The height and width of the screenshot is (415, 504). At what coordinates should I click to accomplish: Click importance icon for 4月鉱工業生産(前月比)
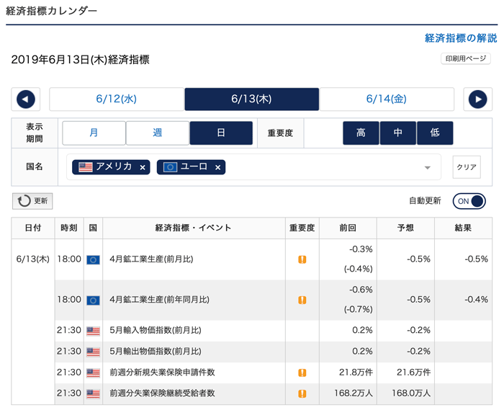(x=302, y=259)
